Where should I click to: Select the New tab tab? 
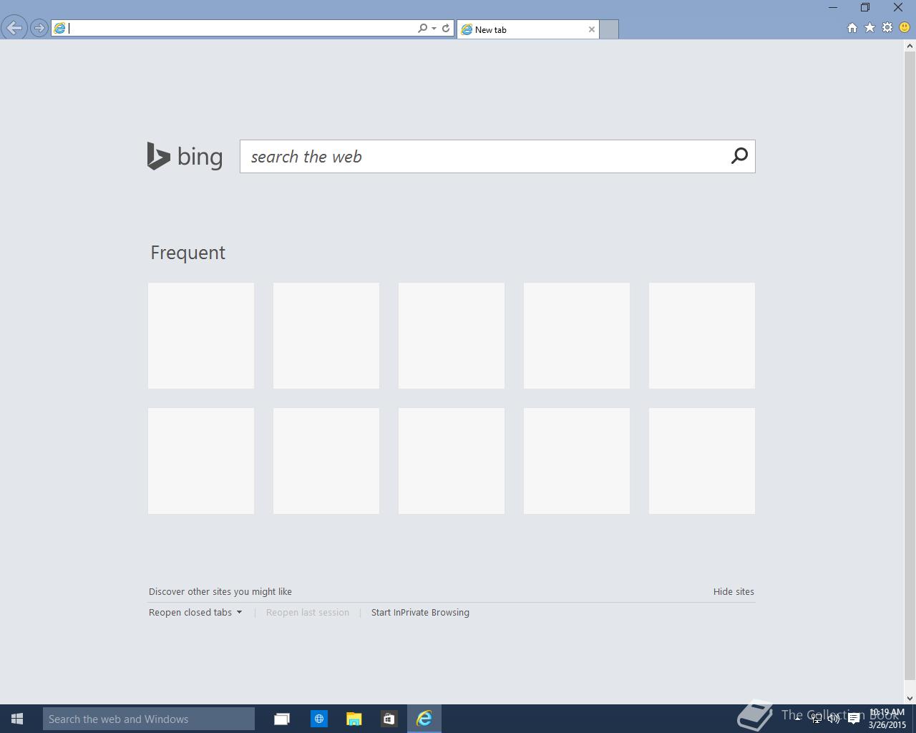click(x=527, y=29)
